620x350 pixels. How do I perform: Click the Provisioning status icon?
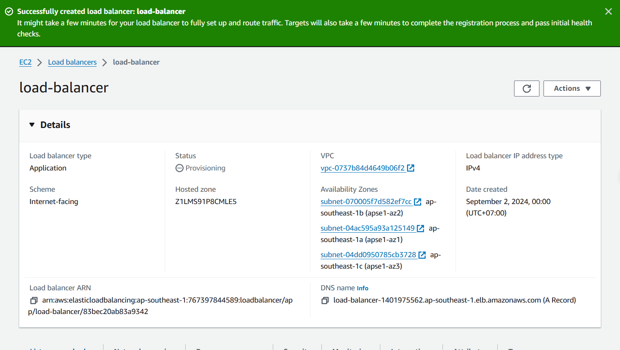pos(179,168)
